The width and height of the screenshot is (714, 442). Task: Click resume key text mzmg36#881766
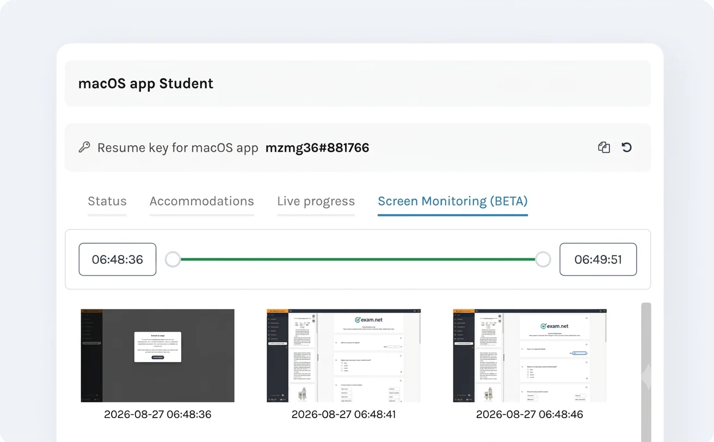[317, 147]
